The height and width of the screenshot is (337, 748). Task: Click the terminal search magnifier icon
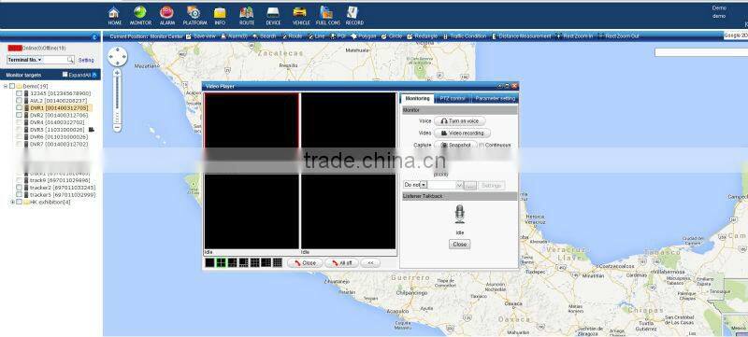[71, 60]
